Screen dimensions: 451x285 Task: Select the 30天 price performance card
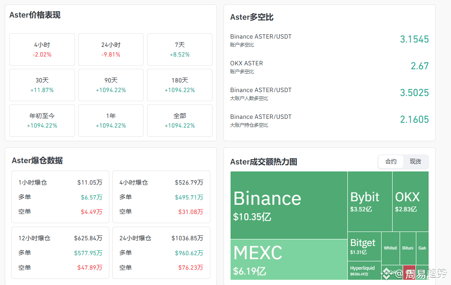tap(42, 85)
